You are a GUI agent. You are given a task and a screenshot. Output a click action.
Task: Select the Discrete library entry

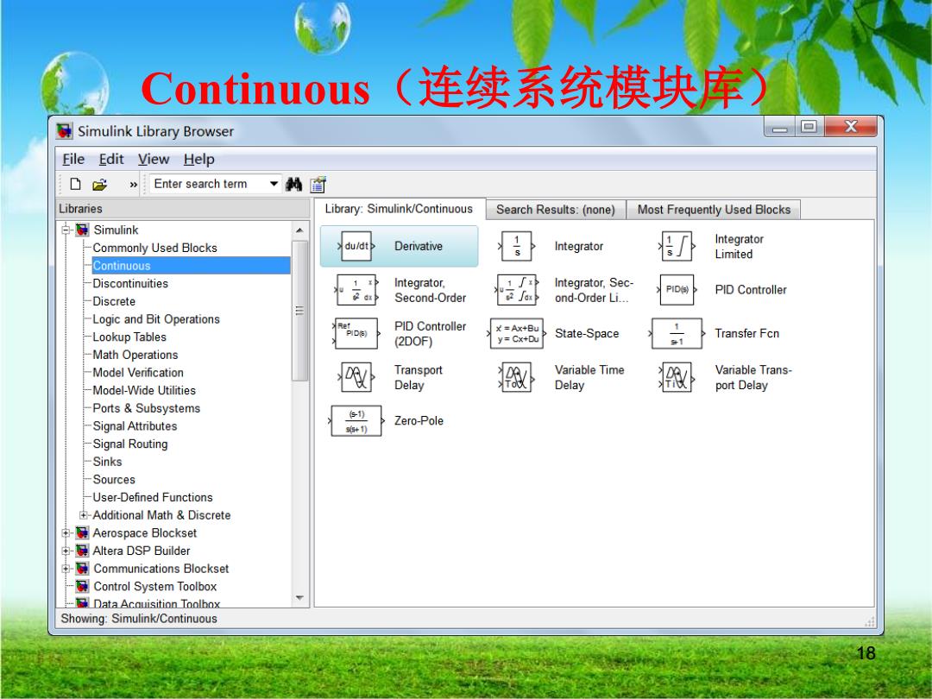[114, 301]
